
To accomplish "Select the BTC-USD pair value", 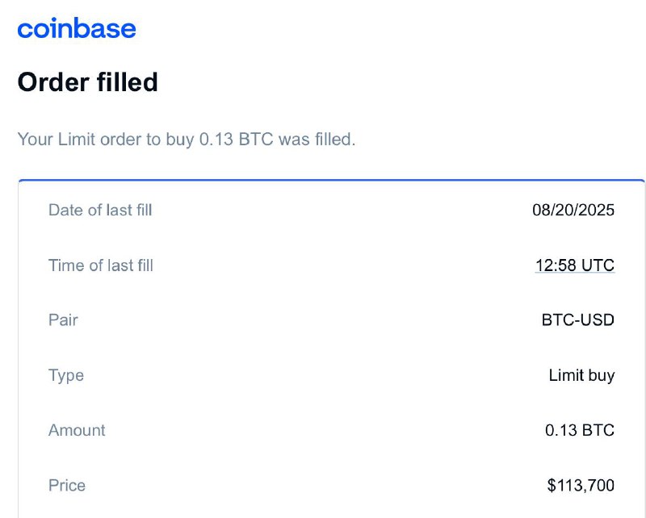I will pos(577,320).
